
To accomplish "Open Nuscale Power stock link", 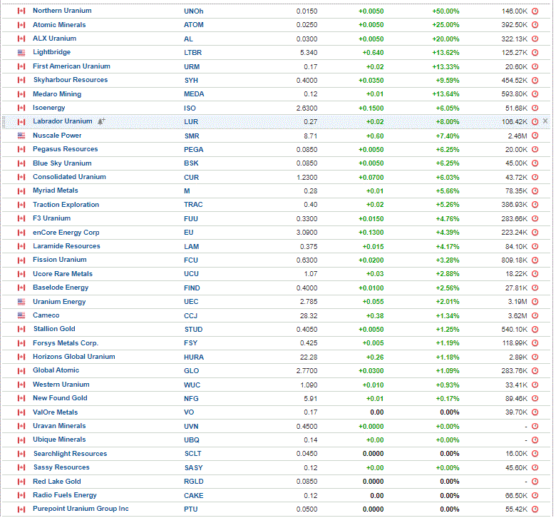I will coord(57,136).
